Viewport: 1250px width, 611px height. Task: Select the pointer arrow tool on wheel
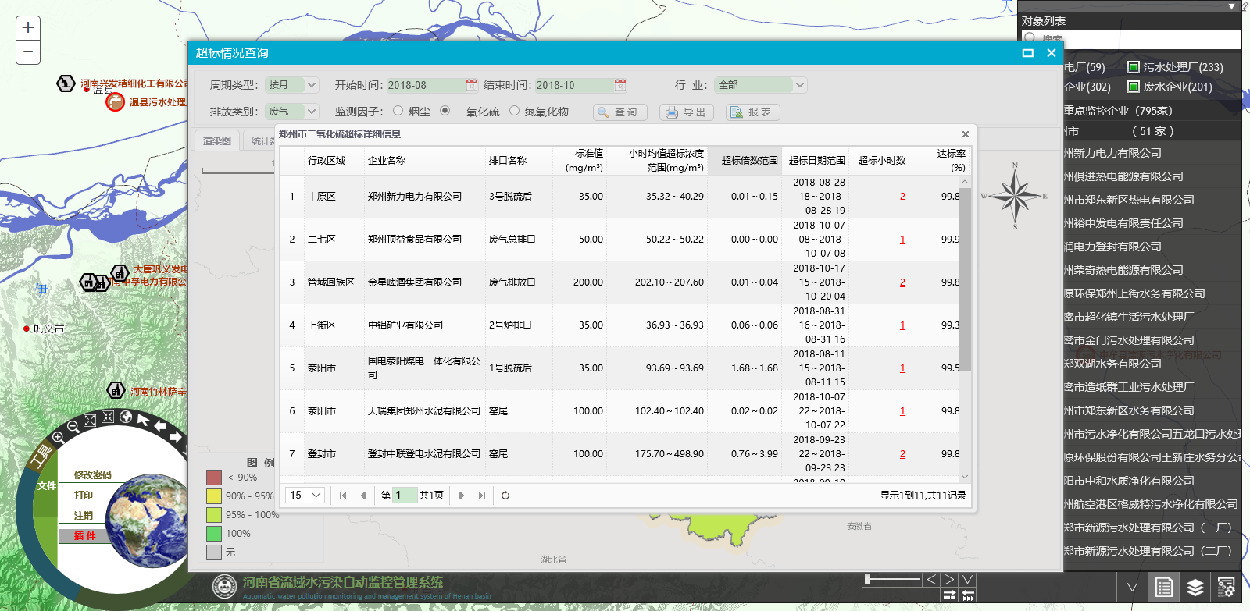point(144,420)
